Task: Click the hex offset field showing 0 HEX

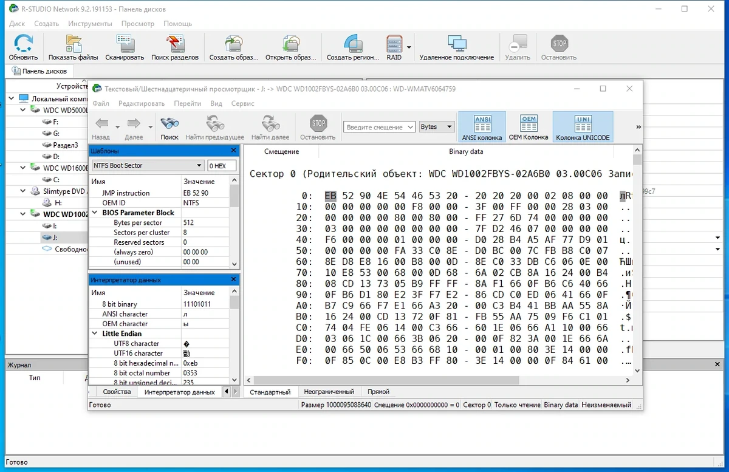Action: pos(222,165)
